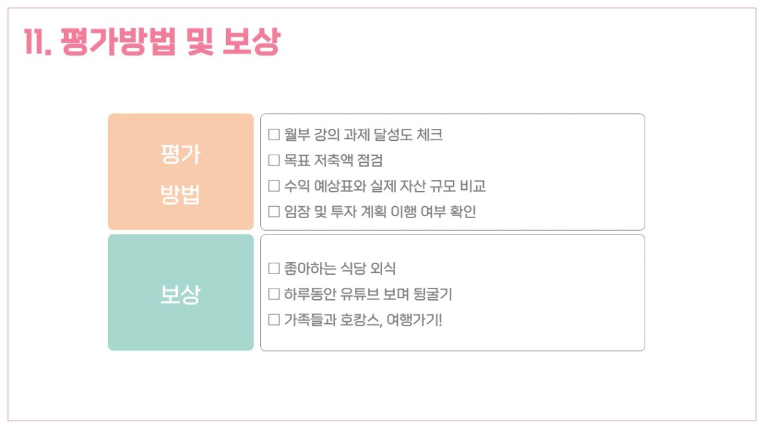Tick the 목표 저축액 점검 checkbox
This screenshot has width=764, height=430.
(273, 160)
